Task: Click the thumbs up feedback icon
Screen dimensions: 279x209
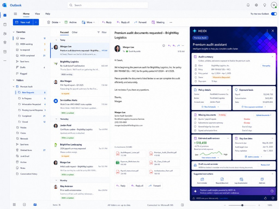Action: (265, 198)
